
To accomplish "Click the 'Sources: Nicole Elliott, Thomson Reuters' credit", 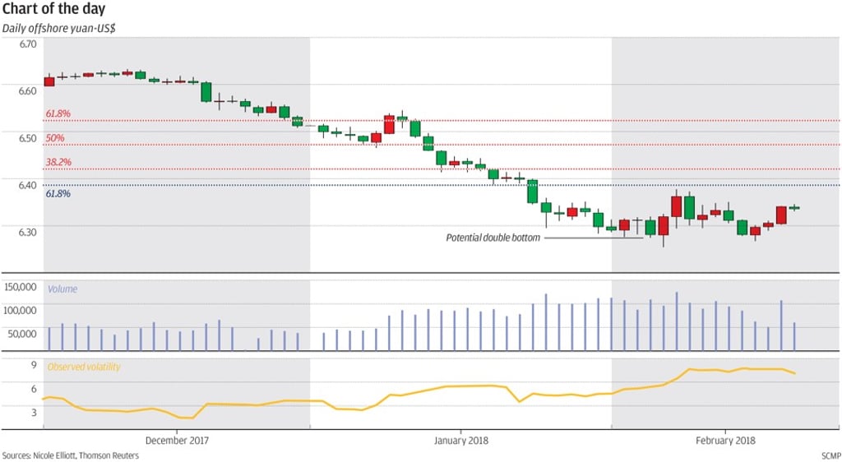I will coord(71,455).
